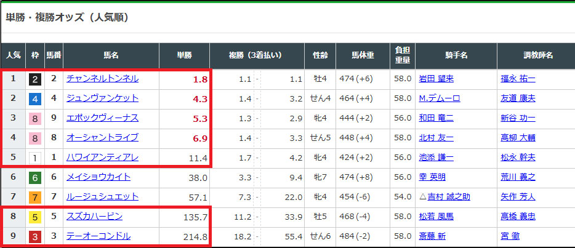Select jockey 松若 風馬 link

(436, 217)
